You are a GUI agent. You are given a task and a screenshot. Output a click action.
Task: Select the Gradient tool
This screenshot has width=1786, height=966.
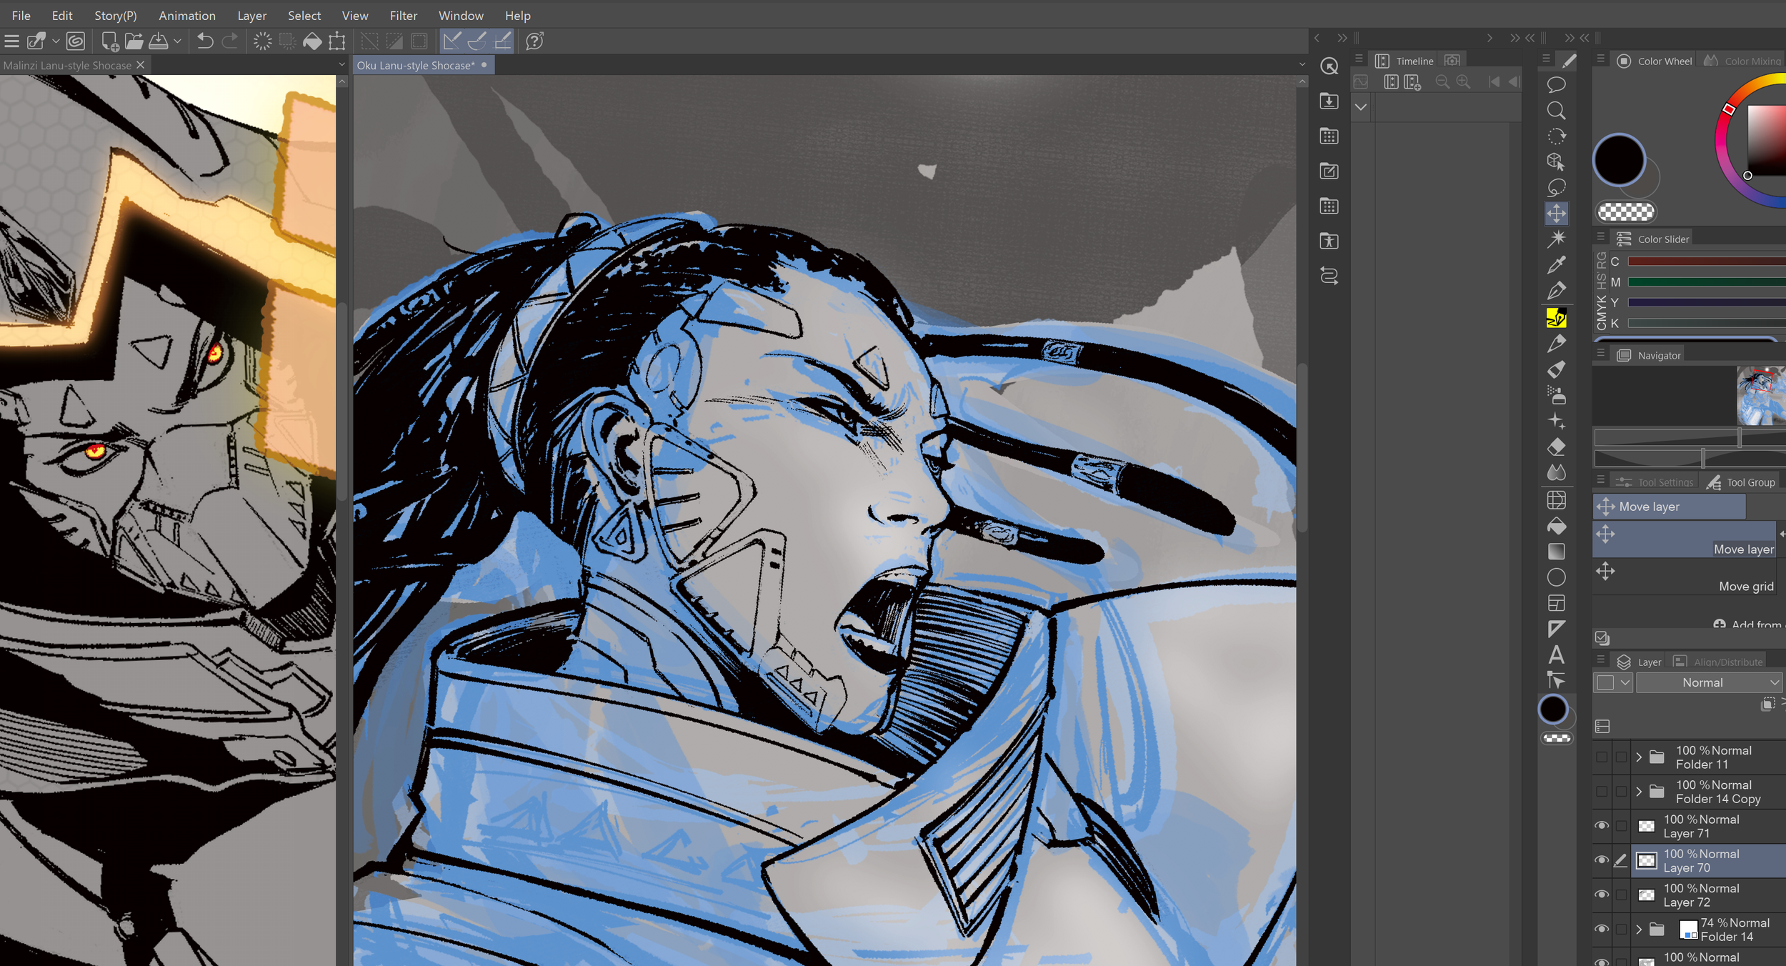[x=1556, y=552]
